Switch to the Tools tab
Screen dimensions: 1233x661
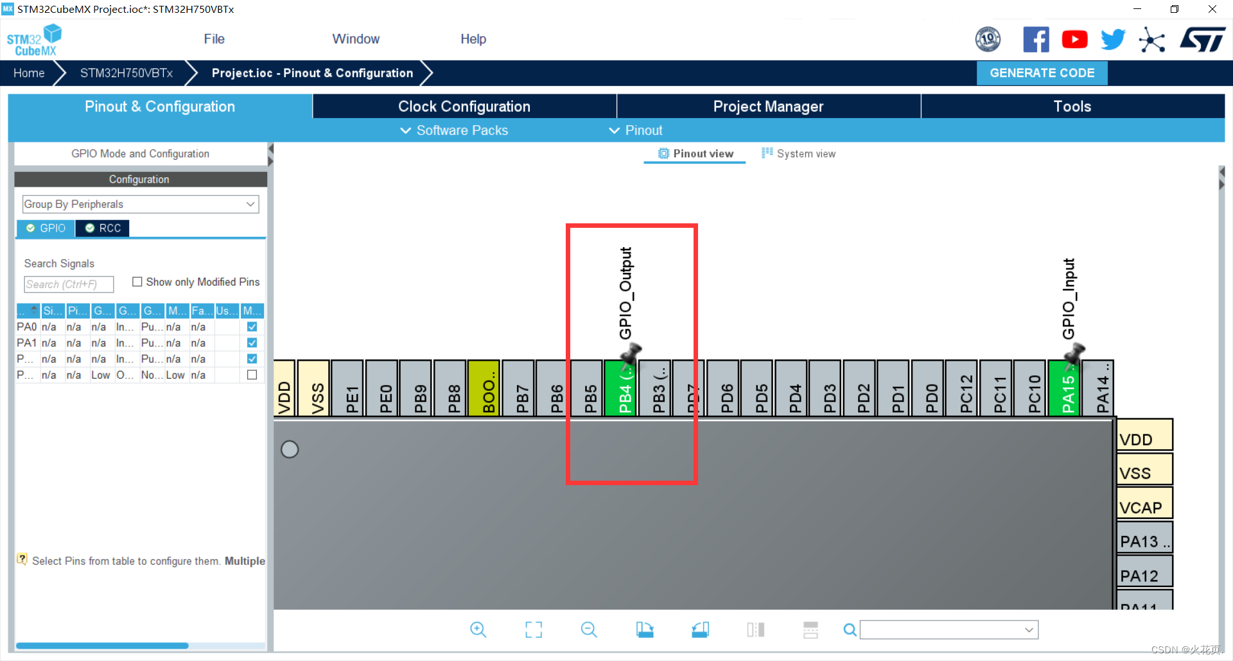(x=1072, y=107)
